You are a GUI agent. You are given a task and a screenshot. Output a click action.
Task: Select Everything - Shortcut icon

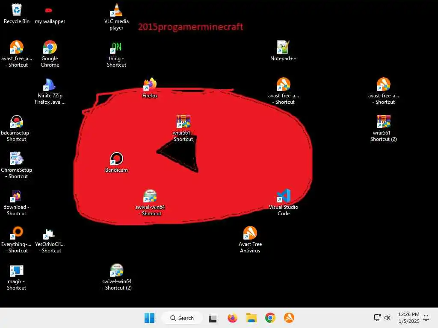(17, 239)
